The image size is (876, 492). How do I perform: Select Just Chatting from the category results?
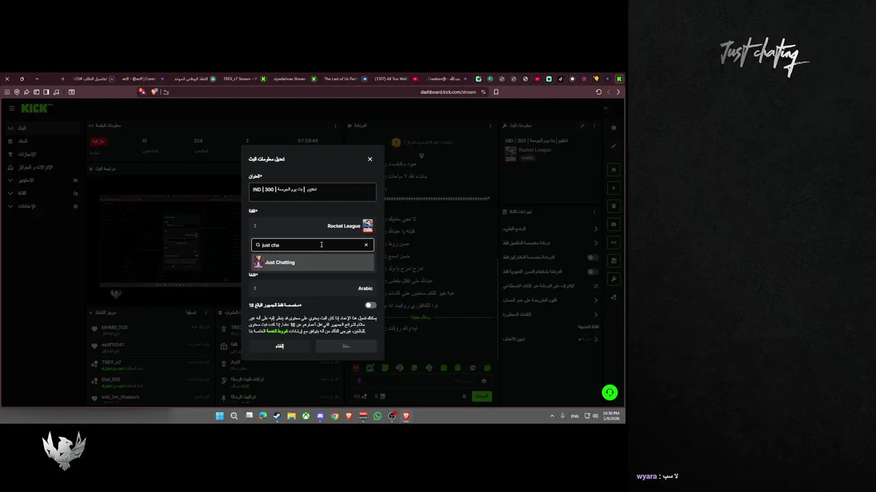313,262
